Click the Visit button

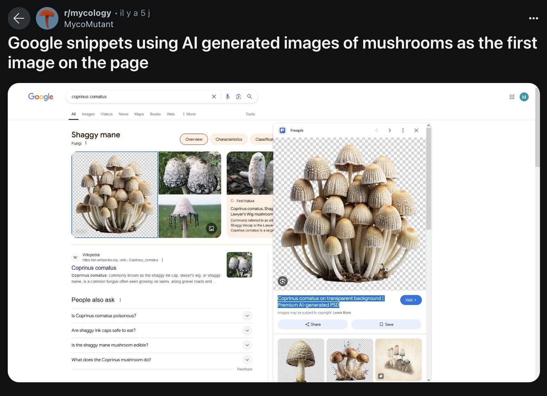pyautogui.click(x=411, y=300)
